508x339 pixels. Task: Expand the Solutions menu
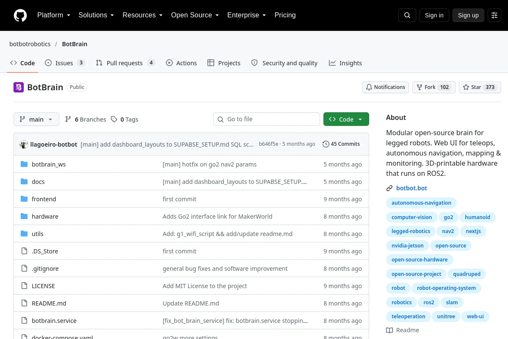[96, 15]
